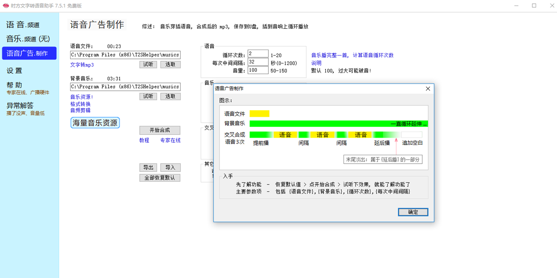Confirm the dialog with 确定

413,212
